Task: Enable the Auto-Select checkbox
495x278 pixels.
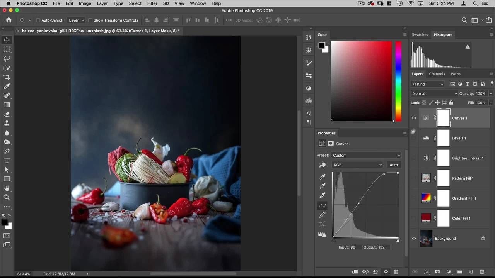Action: [38, 20]
